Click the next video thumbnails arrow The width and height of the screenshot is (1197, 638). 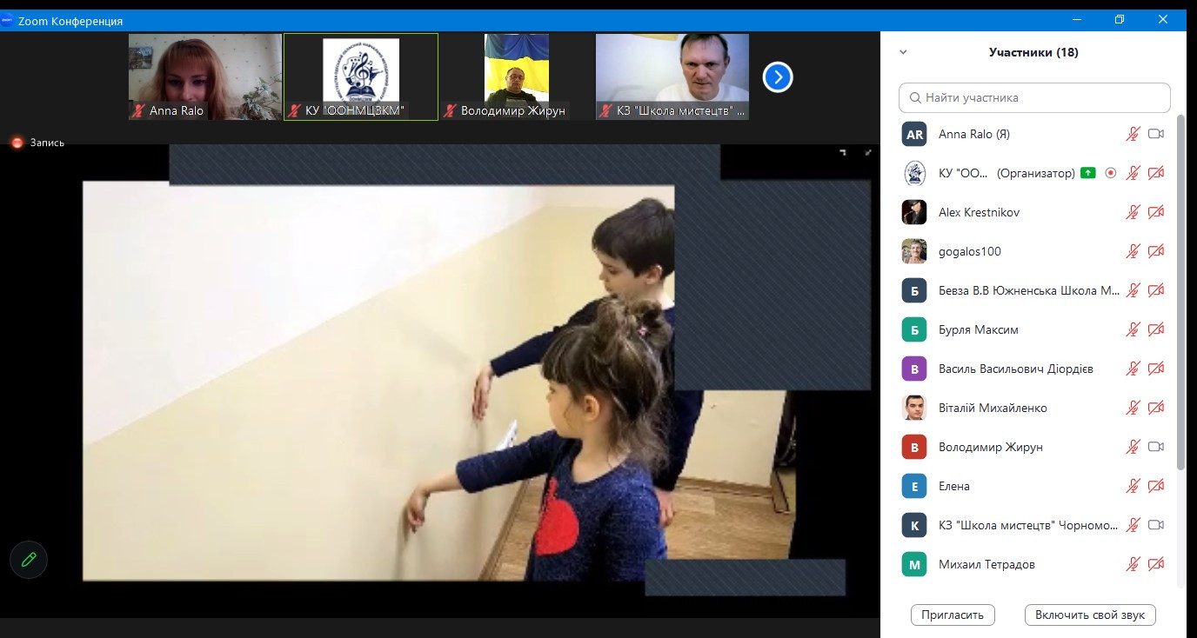click(778, 77)
